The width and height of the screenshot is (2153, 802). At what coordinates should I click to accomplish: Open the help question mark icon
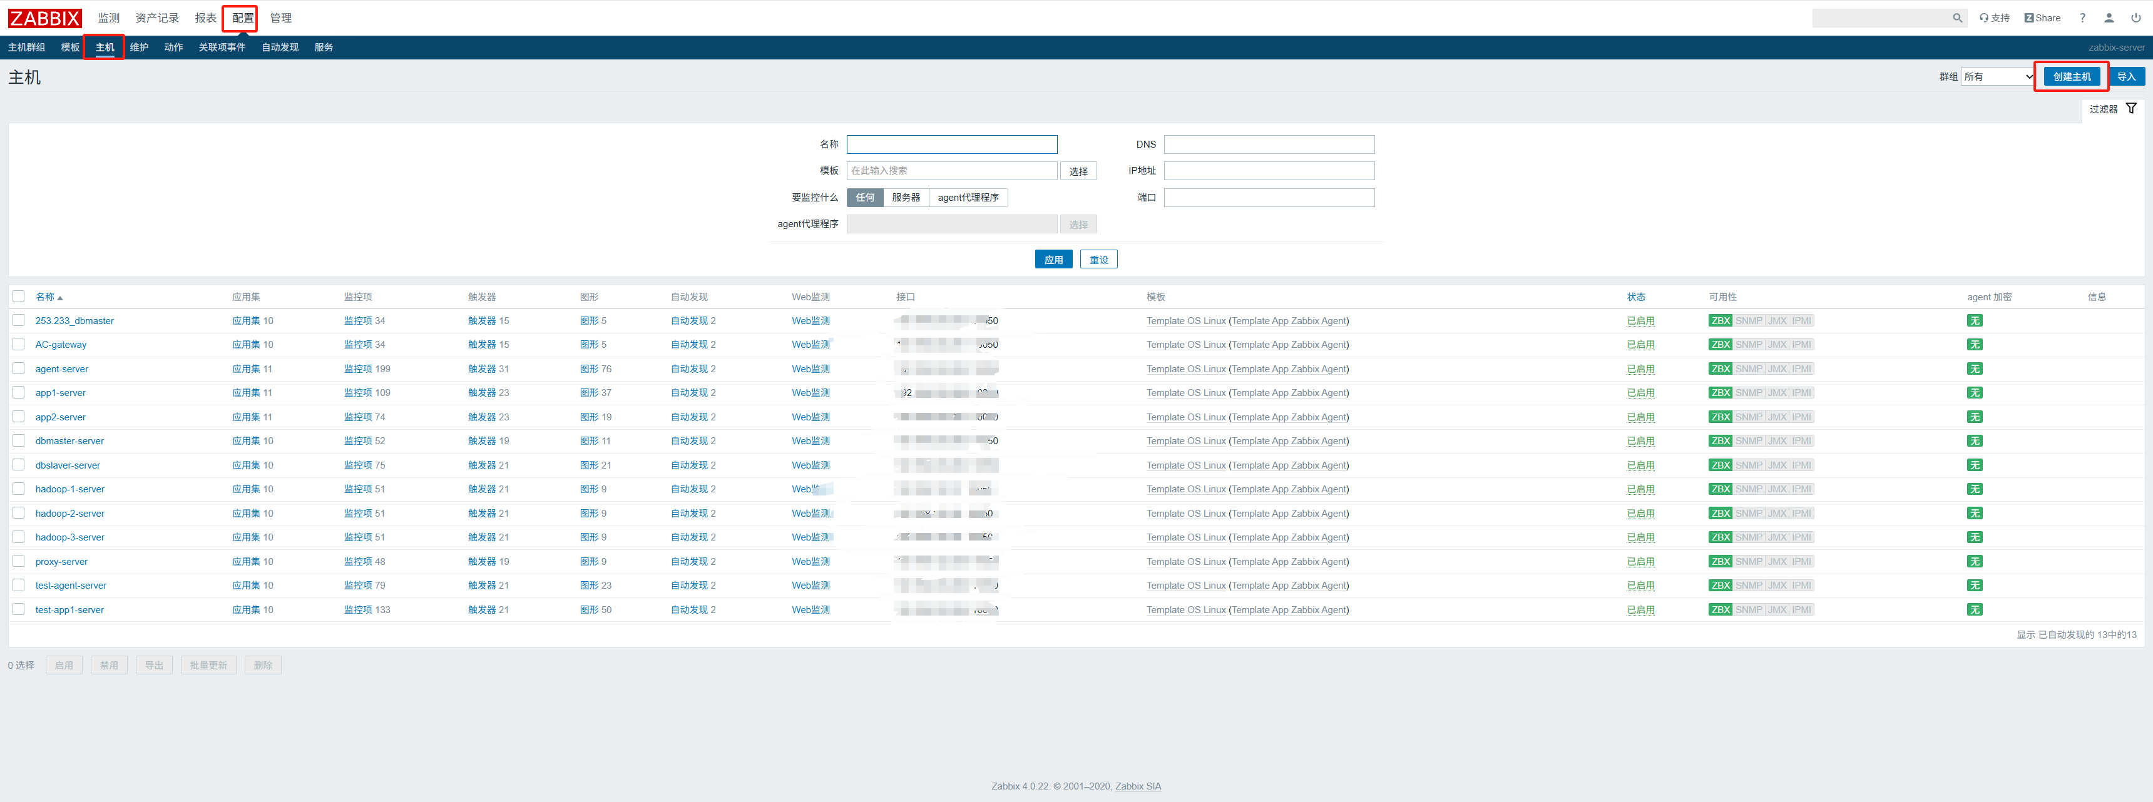[2082, 18]
